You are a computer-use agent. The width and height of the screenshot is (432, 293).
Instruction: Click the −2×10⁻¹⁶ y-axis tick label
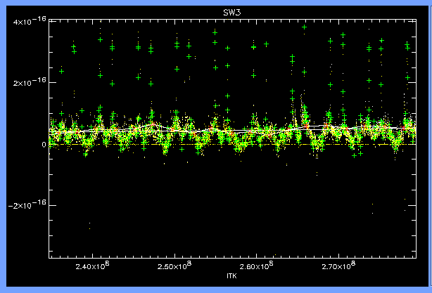(25, 205)
